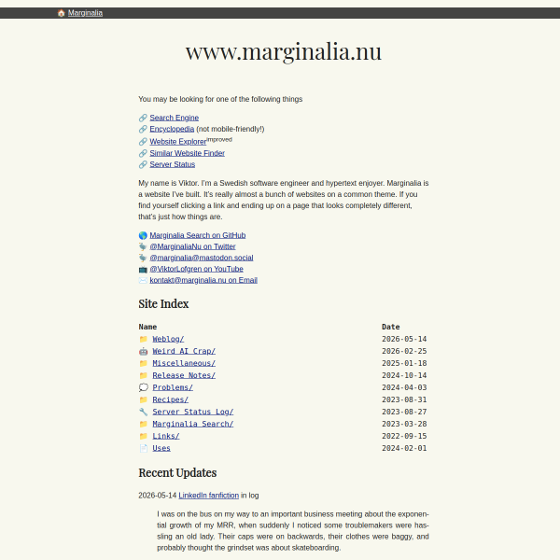This screenshot has width=560, height=560.
Task: Open the Search Engine link
Action: click(174, 118)
